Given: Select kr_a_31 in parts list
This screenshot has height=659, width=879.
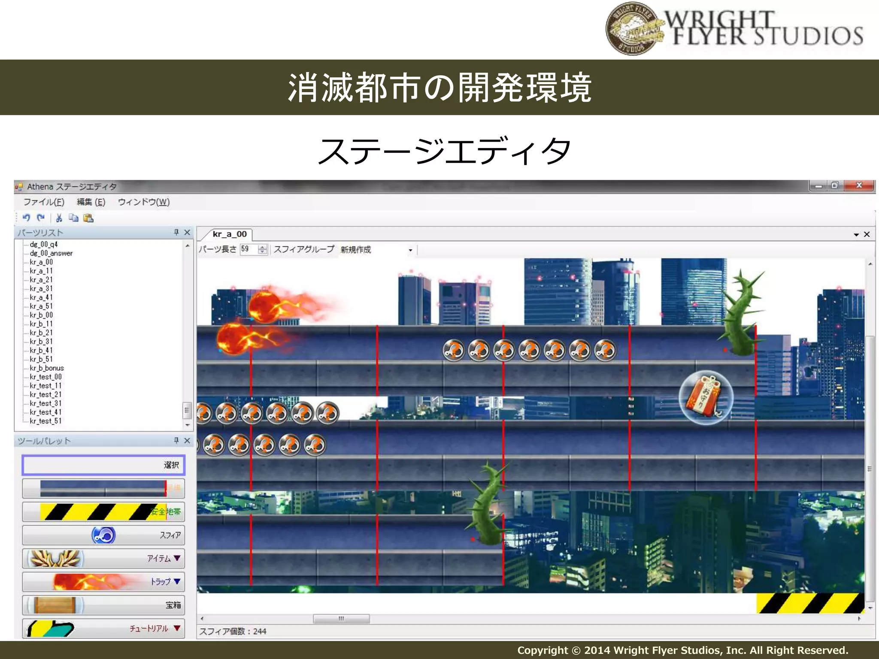Looking at the screenshot, I should pyautogui.click(x=41, y=289).
